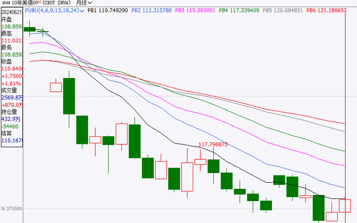Click the +1.61% change percentage
Screen dimensions: 357x223
[11, 84]
